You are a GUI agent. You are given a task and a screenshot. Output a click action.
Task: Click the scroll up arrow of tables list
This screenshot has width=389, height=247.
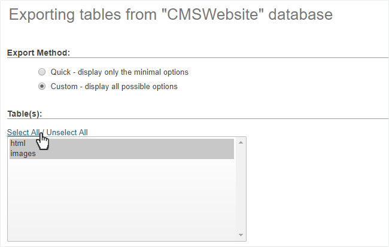241,142
